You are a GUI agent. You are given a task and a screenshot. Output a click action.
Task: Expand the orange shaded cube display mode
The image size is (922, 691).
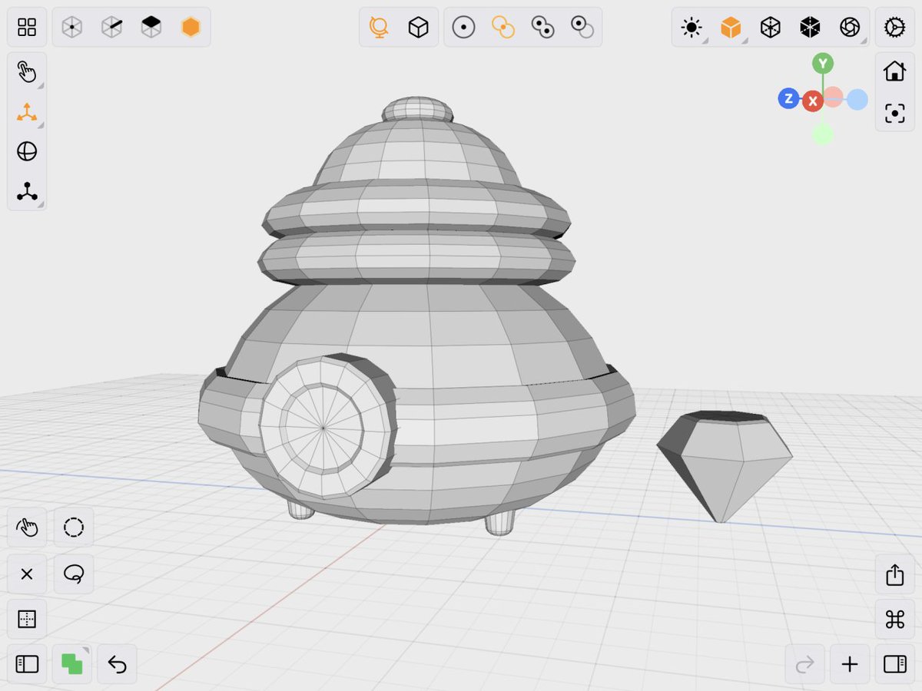pos(731,28)
